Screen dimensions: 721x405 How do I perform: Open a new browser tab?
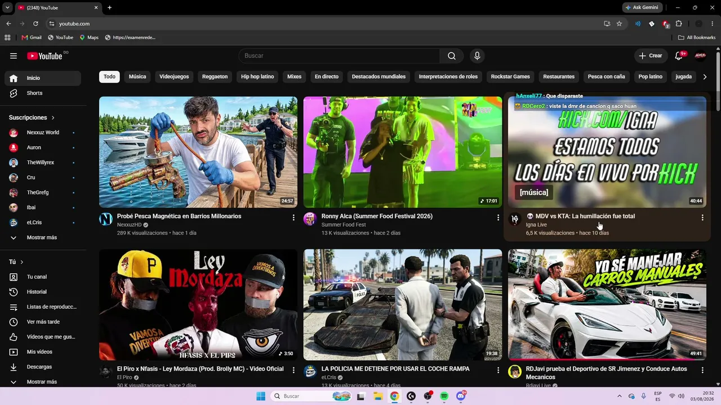coord(109,7)
